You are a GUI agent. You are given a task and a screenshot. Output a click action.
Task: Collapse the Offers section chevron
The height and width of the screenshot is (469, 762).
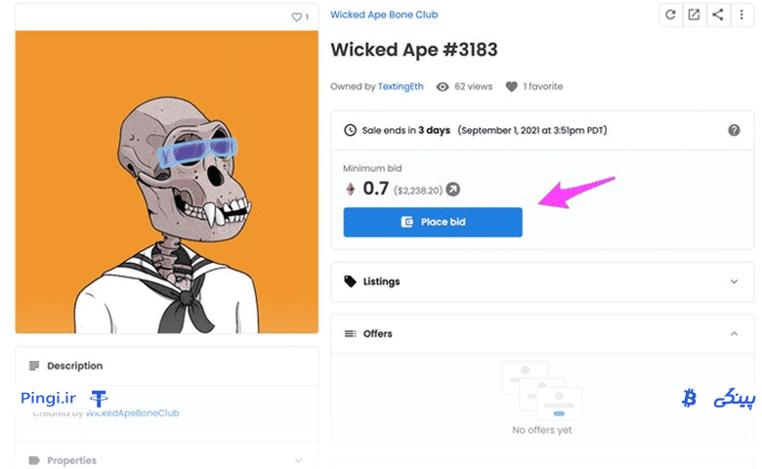(734, 333)
